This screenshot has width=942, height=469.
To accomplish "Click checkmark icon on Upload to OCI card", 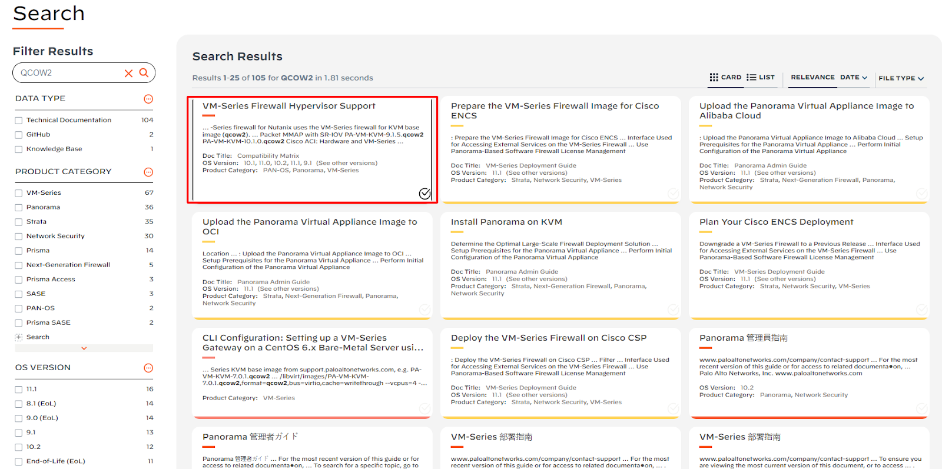I will [x=424, y=310].
